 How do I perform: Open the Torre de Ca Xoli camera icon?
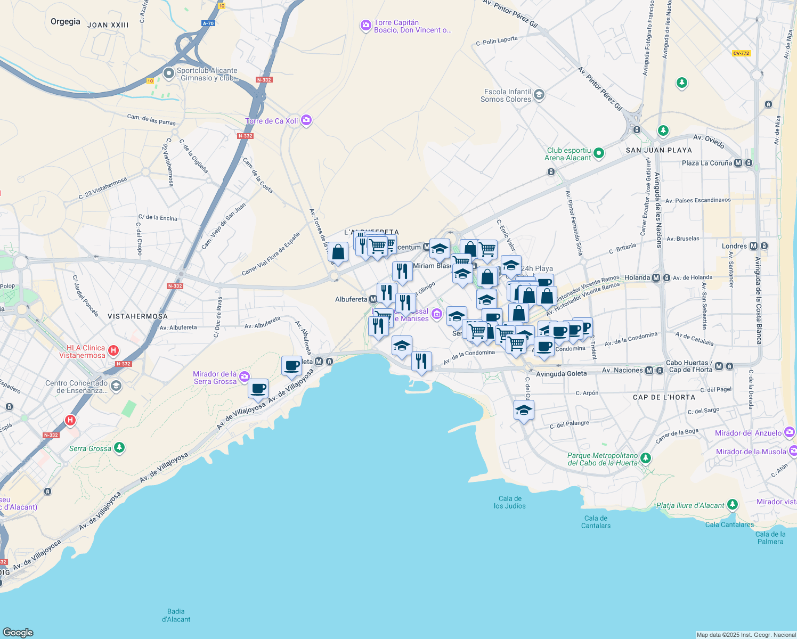(x=306, y=120)
